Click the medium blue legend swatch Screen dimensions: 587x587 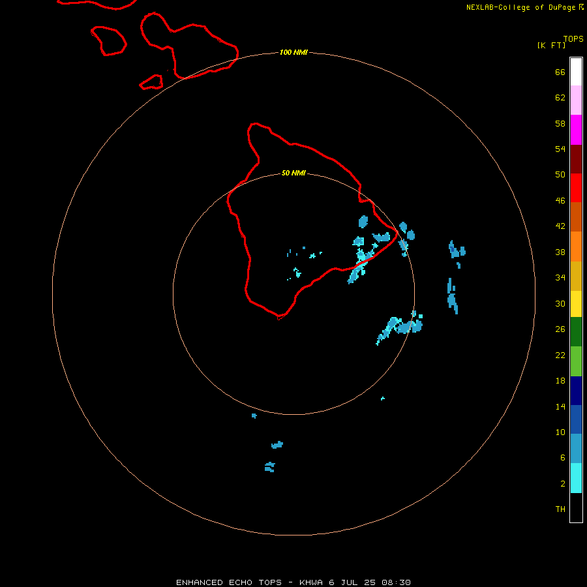576,419
